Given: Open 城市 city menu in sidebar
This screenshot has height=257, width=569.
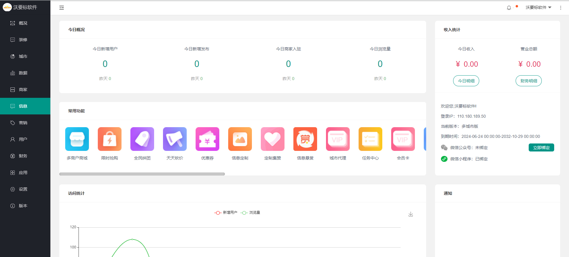Looking at the screenshot, I should tap(25, 56).
